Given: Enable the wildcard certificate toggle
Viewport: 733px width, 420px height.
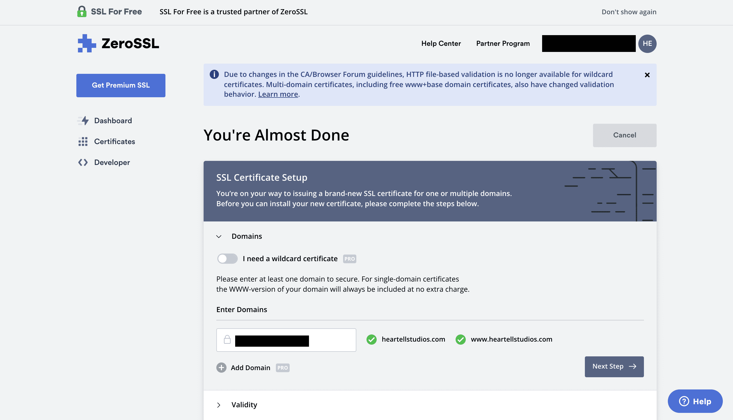Looking at the screenshot, I should [227, 259].
